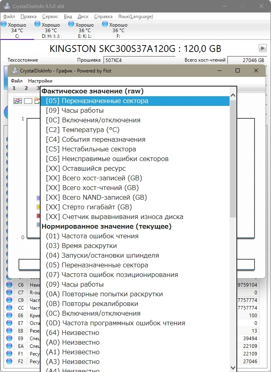Select drive F: health status icon
This screenshot has height=372, width=271.
(105, 24)
